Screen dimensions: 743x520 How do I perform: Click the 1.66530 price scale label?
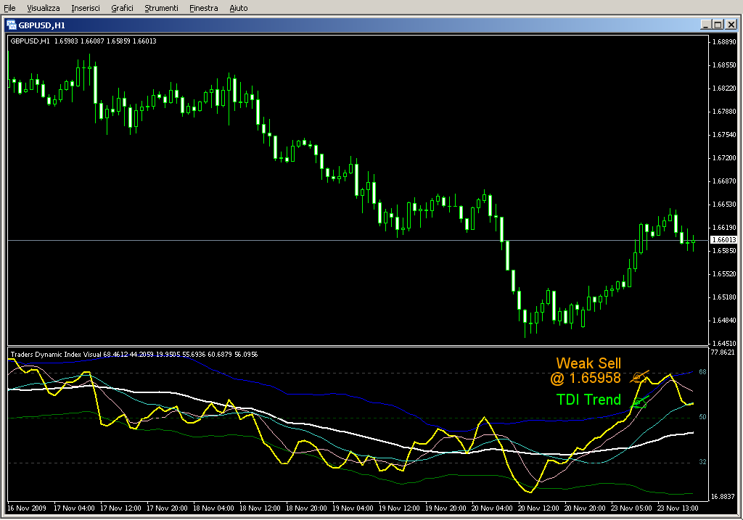click(x=724, y=204)
